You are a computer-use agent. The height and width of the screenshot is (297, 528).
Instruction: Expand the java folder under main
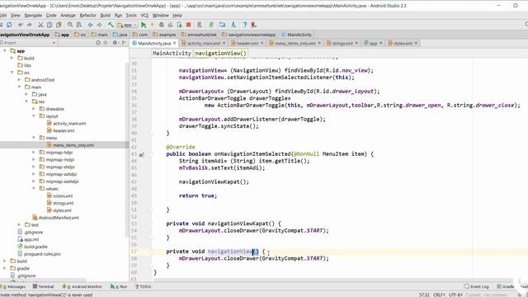tap(26, 94)
